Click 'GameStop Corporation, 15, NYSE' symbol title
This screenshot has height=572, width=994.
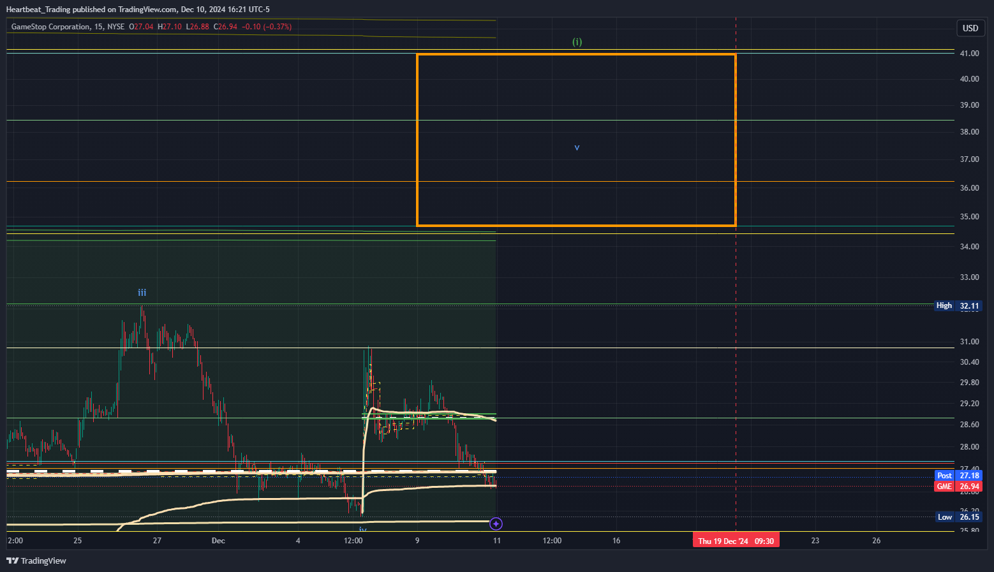68,27
